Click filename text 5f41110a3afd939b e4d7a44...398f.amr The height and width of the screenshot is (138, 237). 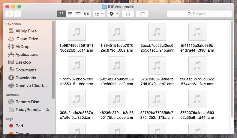point(197,48)
